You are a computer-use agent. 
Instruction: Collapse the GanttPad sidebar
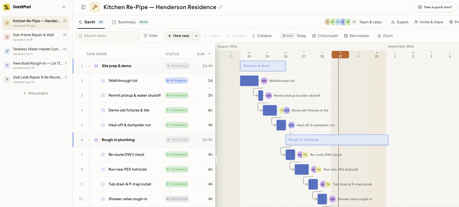coord(64,7)
